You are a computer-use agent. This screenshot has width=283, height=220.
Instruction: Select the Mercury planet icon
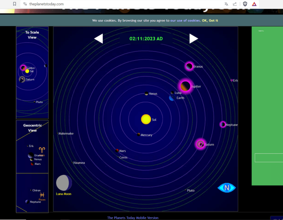(x=139, y=135)
